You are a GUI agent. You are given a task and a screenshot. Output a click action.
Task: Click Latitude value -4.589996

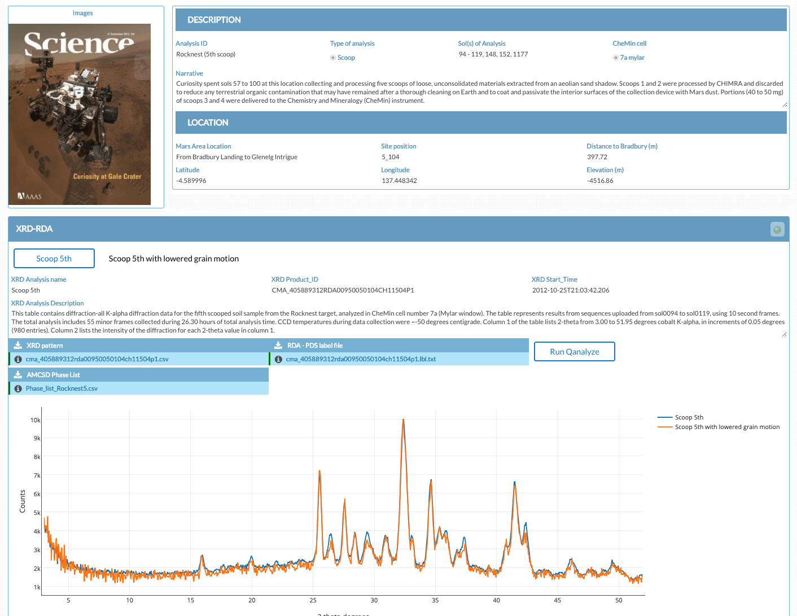[x=191, y=181]
